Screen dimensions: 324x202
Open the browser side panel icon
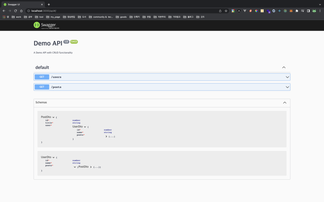pos(308,11)
